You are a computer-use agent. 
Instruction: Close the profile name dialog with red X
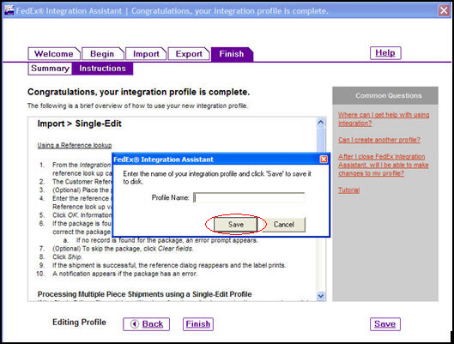point(324,159)
